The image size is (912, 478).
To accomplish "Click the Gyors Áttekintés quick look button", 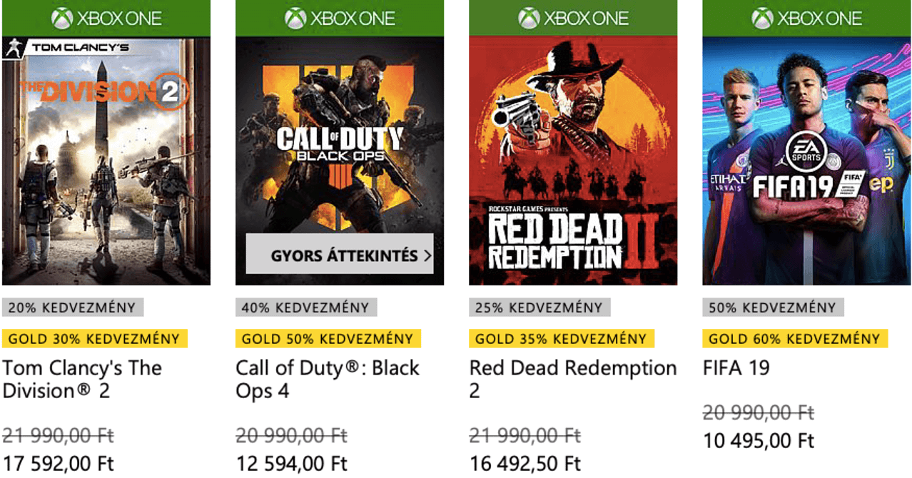I will click(x=340, y=254).
